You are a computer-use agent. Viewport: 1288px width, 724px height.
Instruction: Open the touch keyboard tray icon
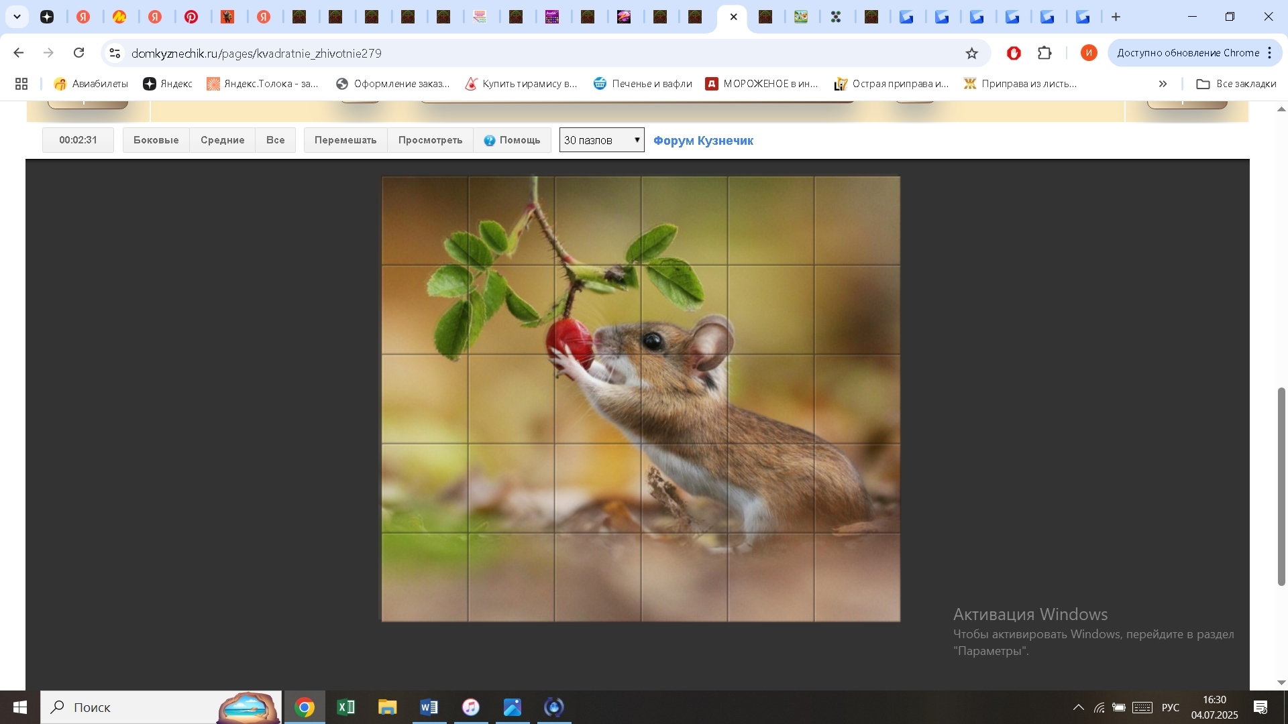[x=1142, y=707]
